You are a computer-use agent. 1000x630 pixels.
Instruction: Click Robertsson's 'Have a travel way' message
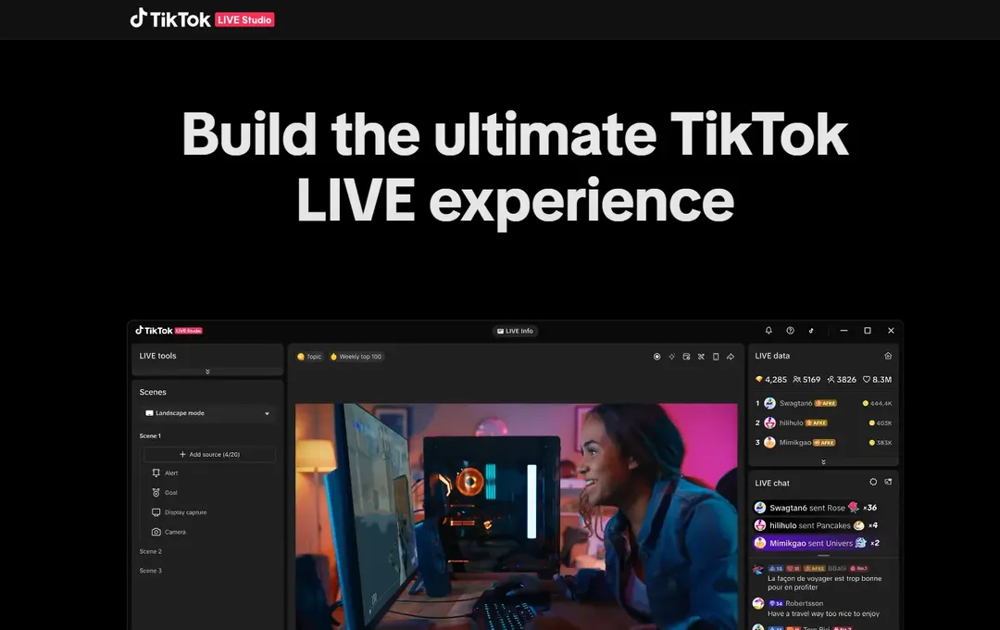(823, 613)
